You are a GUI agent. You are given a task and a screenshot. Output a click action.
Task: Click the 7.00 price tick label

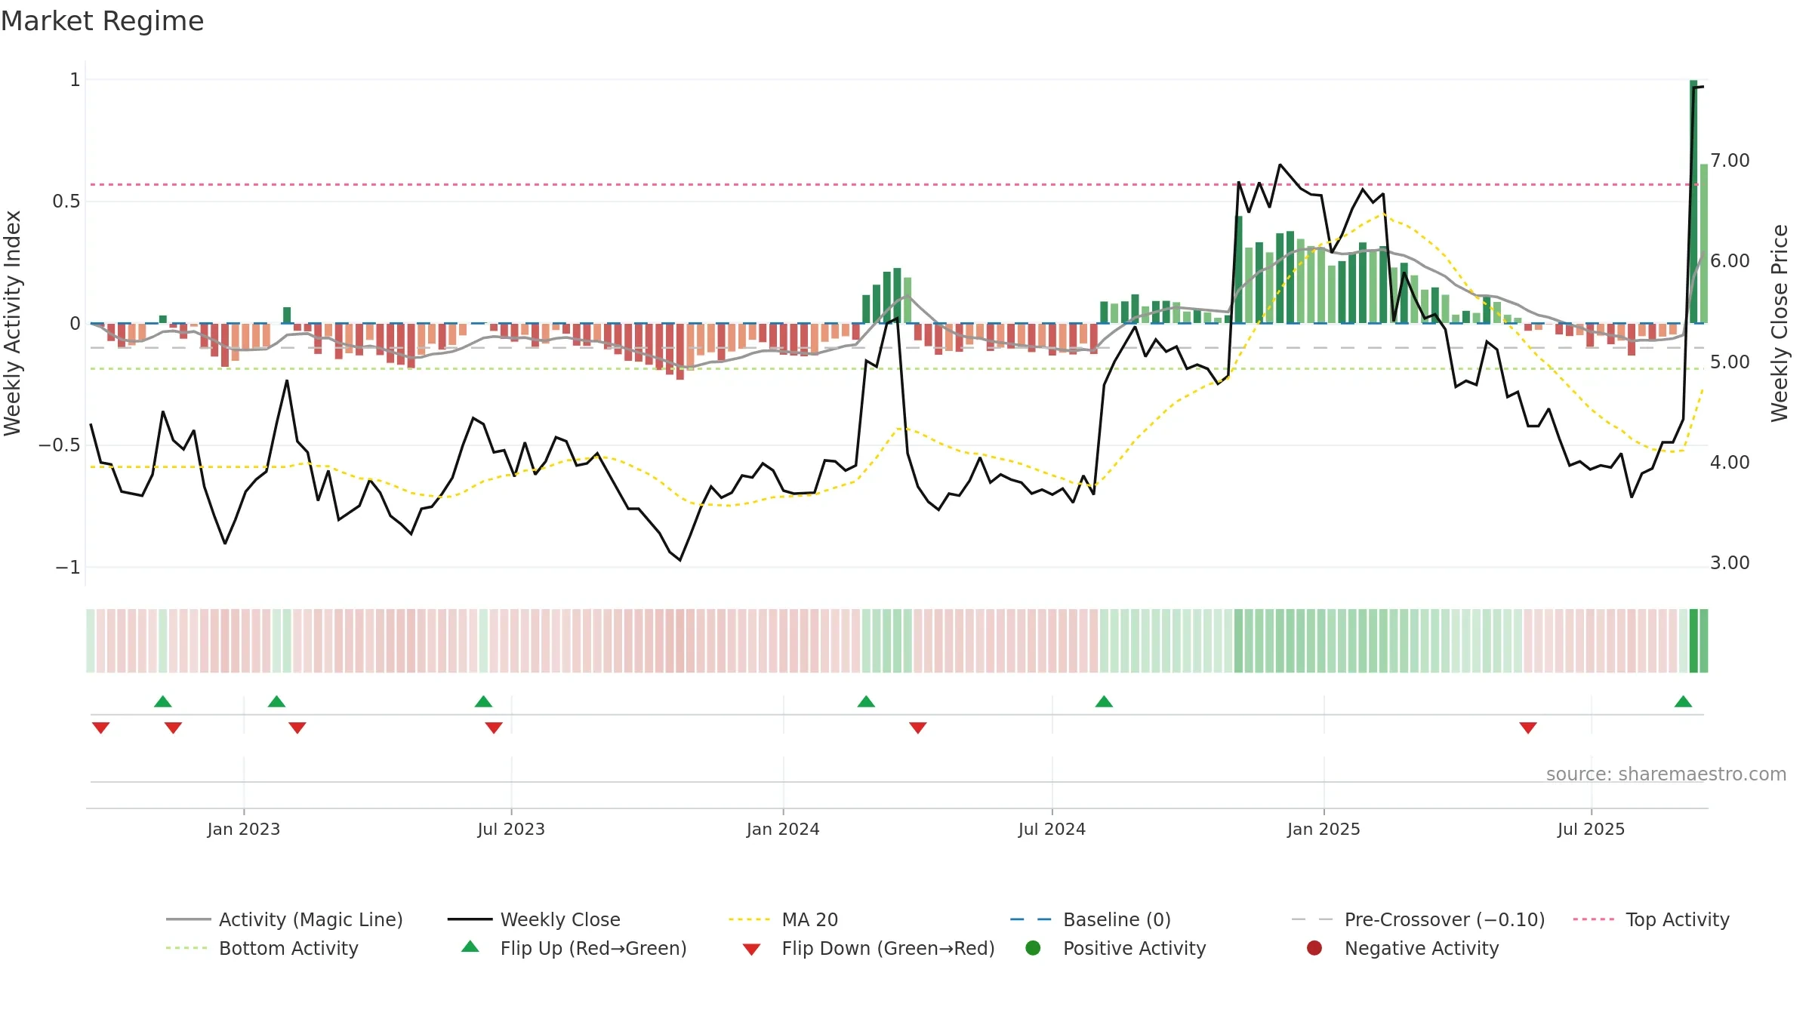[1730, 160]
